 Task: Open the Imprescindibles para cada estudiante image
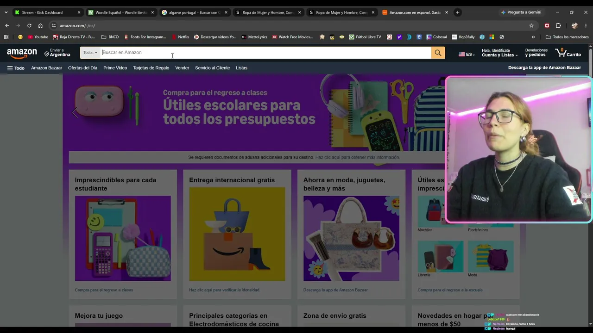pyautogui.click(x=123, y=238)
